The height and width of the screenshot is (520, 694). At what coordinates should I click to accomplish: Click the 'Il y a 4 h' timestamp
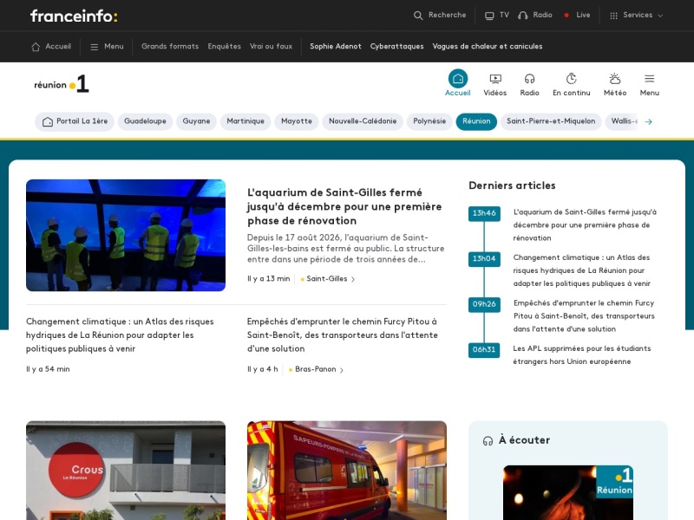point(263,369)
